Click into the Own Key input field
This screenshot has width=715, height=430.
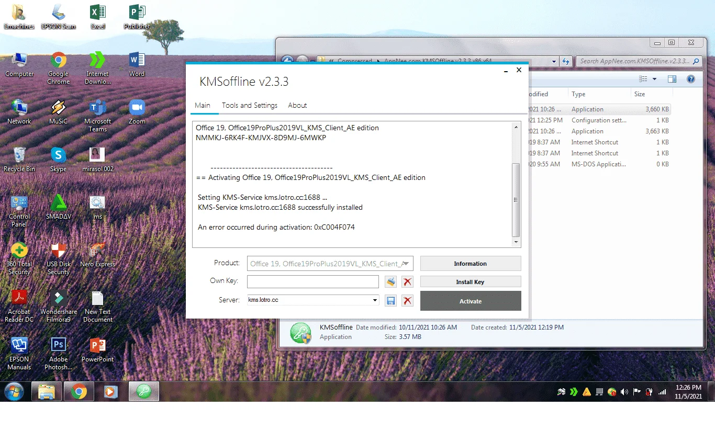[x=313, y=282]
